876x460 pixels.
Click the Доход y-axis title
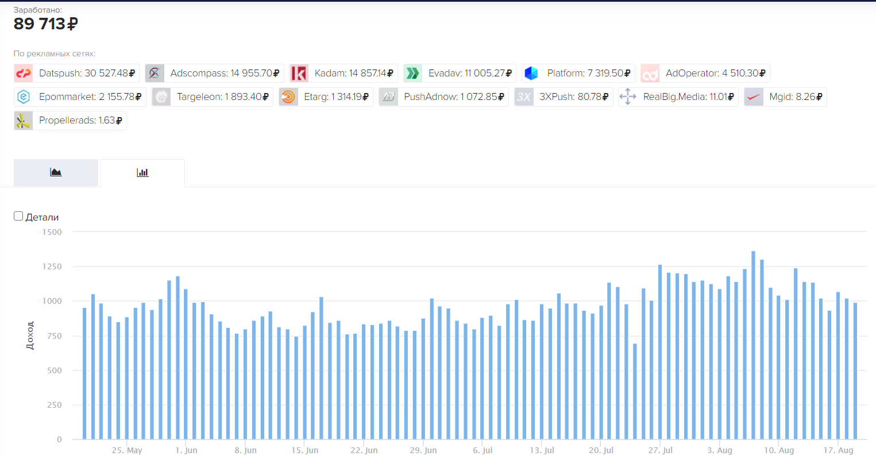click(30, 335)
